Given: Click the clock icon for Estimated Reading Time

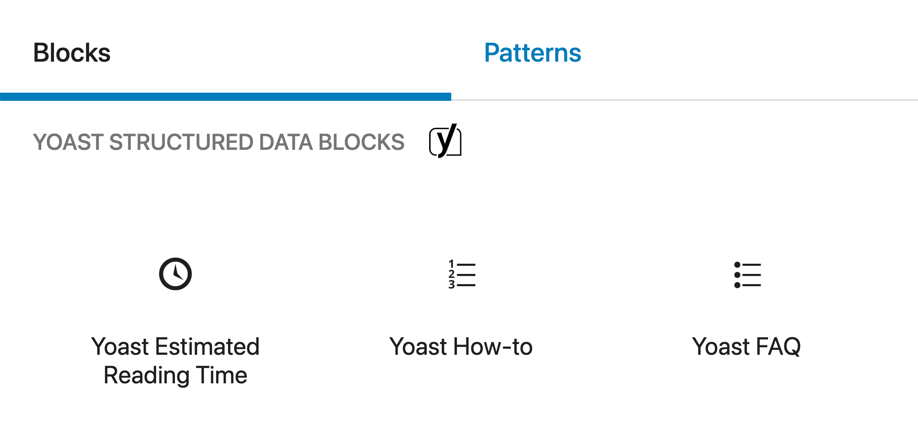Looking at the screenshot, I should 175,274.
